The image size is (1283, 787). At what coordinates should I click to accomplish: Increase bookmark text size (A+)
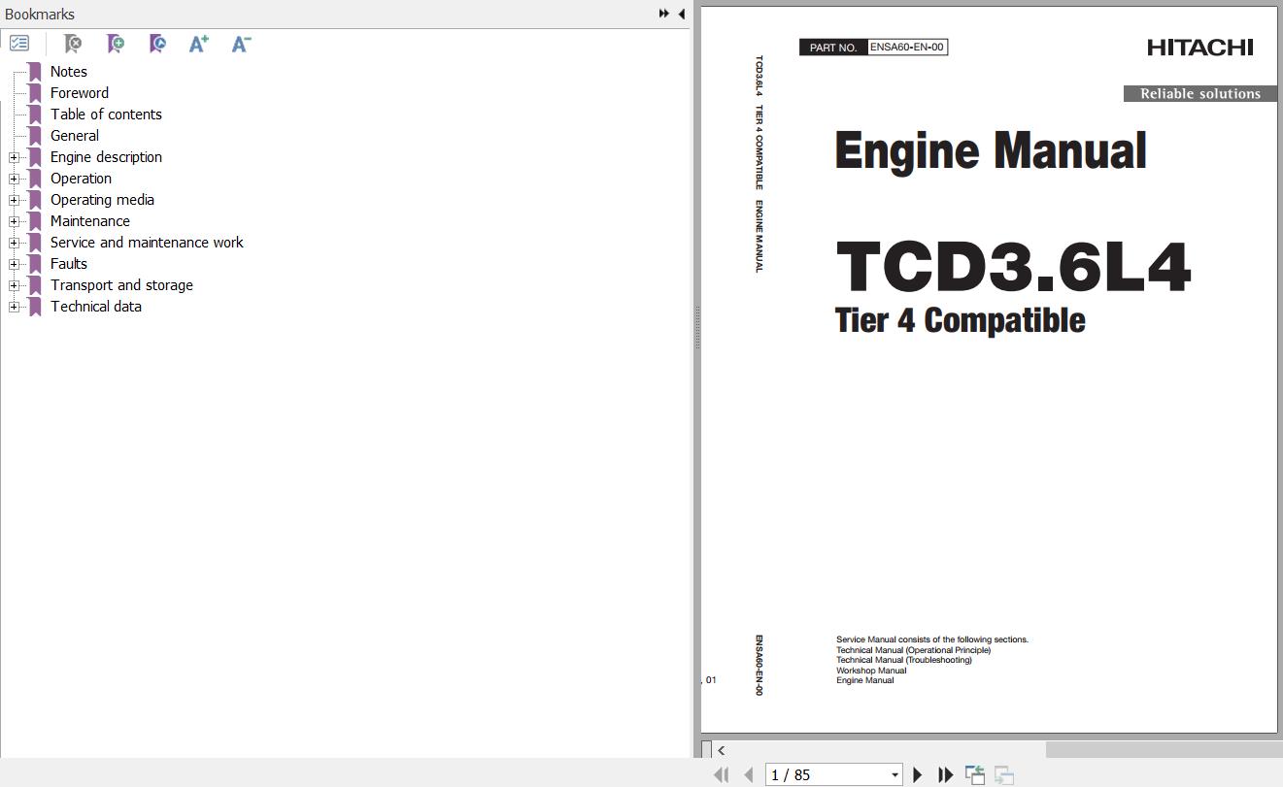click(x=199, y=44)
